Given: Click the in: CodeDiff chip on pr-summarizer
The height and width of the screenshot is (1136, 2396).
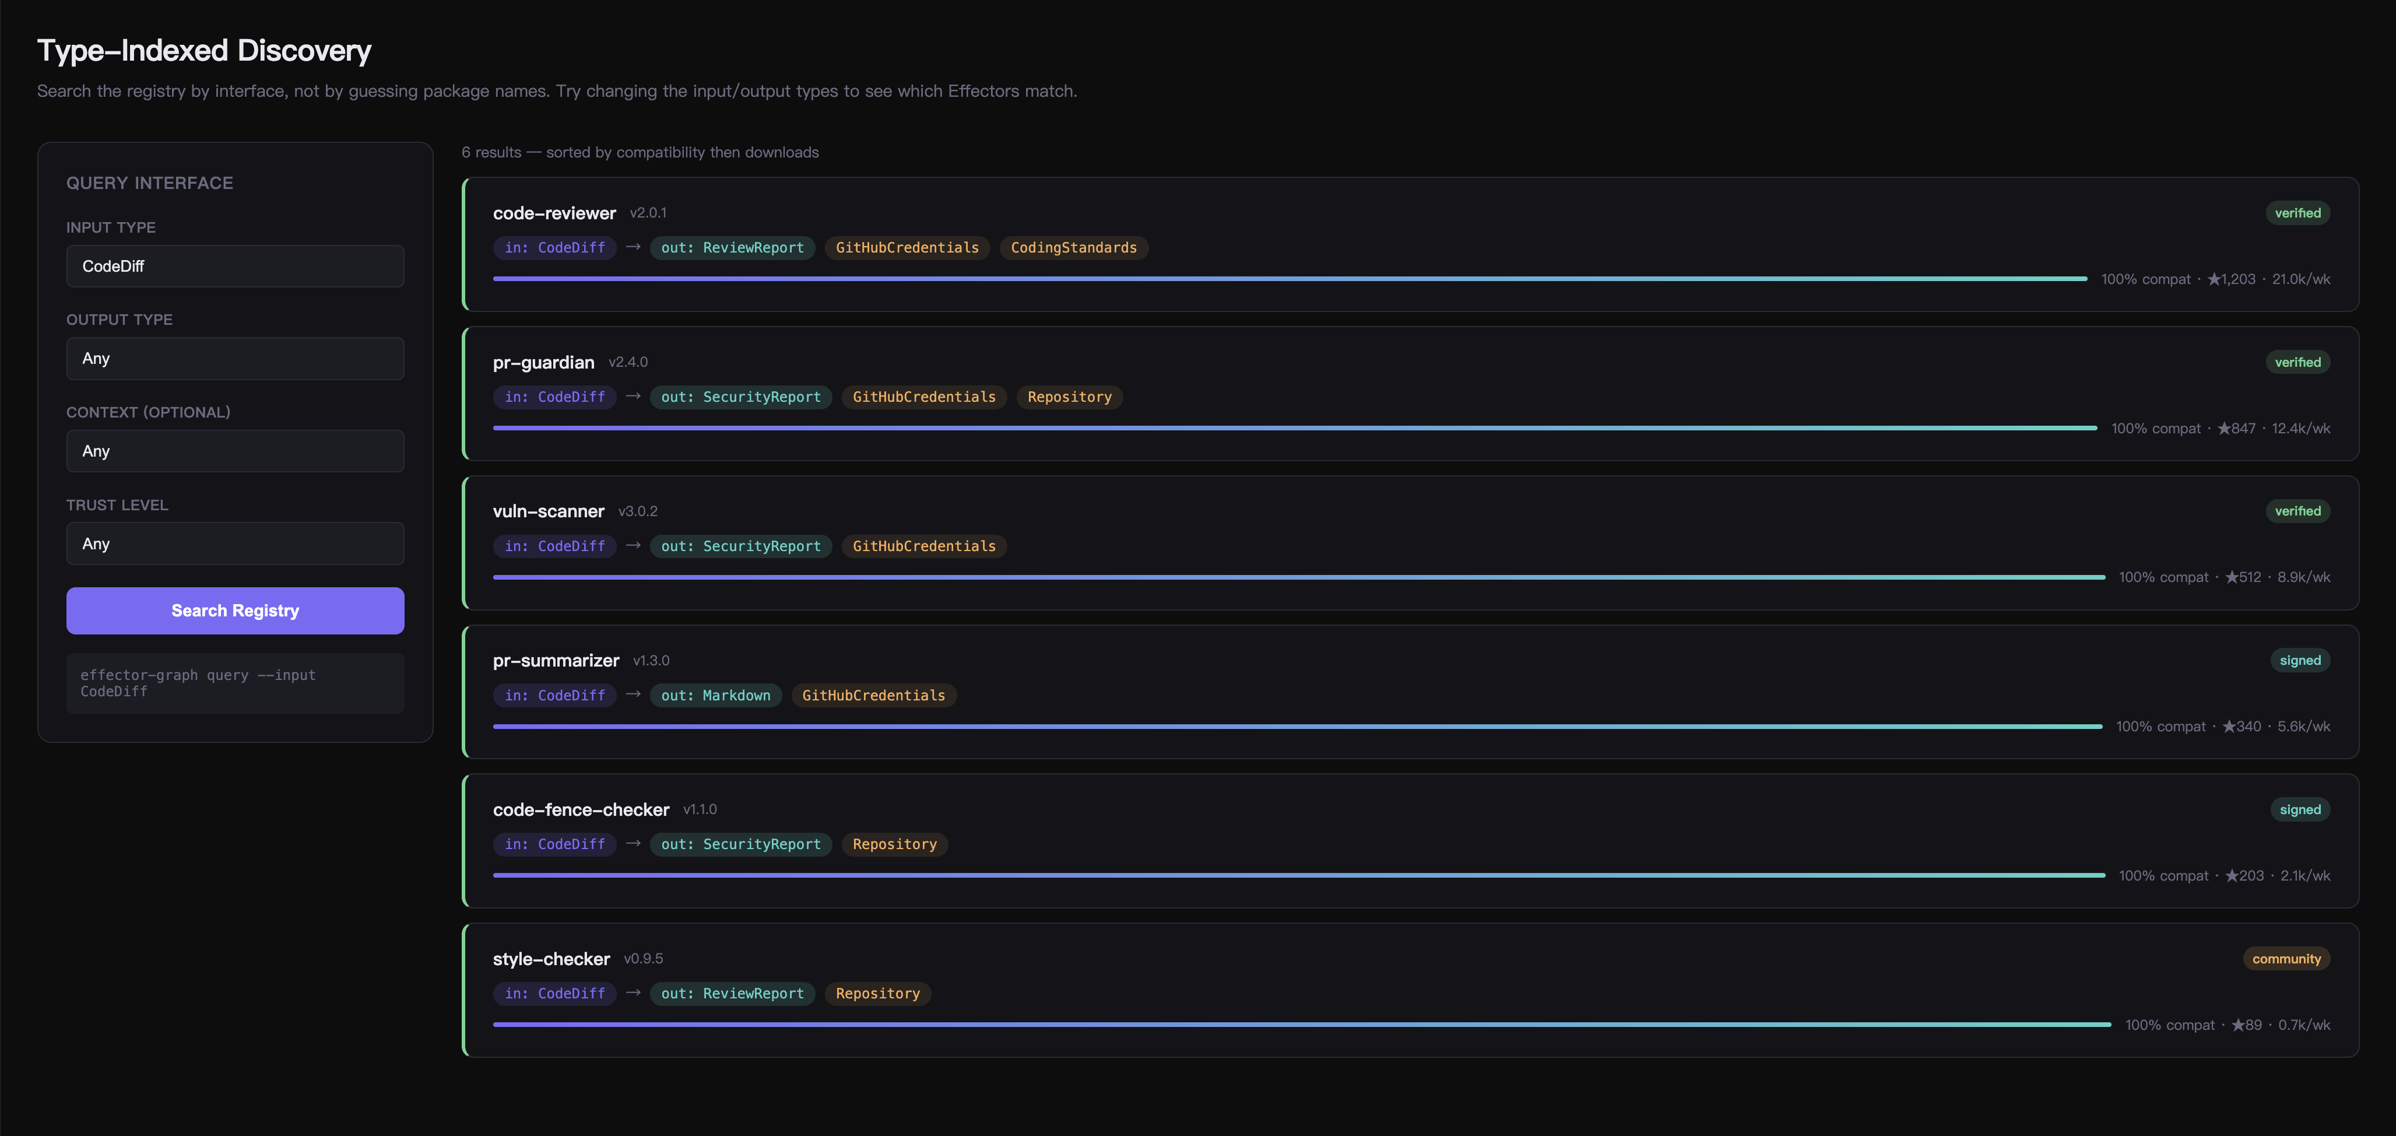Looking at the screenshot, I should [553, 696].
